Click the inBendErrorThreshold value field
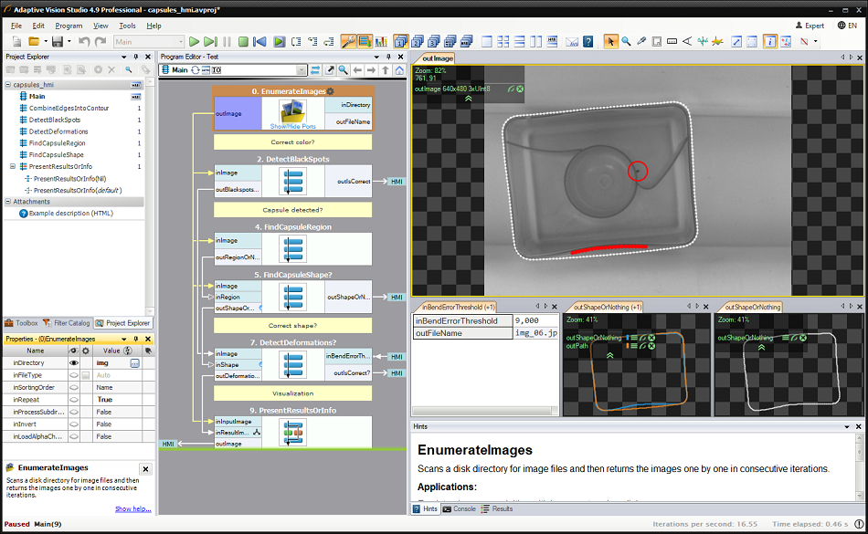This screenshot has height=534, width=868. [x=535, y=320]
